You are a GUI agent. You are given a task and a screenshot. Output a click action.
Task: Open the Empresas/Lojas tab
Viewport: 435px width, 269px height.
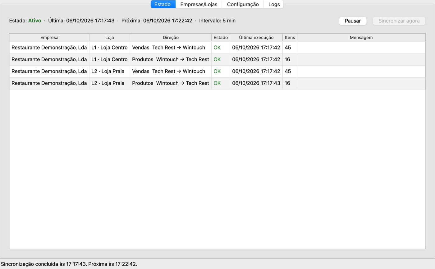click(x=199, y=4)
